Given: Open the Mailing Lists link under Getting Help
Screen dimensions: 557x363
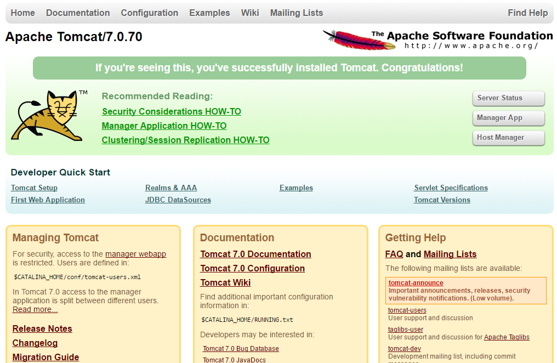Looking at the screenshot, I should point(450,254).
